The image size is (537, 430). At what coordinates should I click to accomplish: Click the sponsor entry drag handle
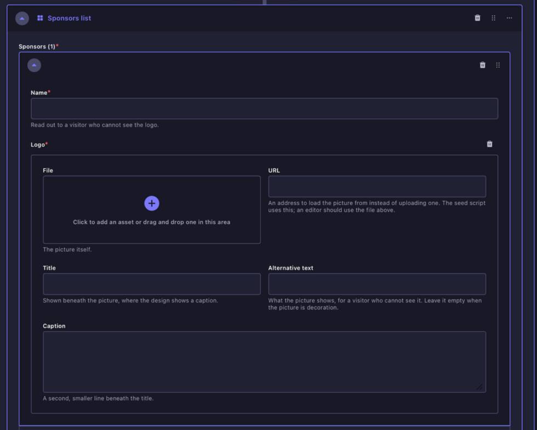coord(498,65)
